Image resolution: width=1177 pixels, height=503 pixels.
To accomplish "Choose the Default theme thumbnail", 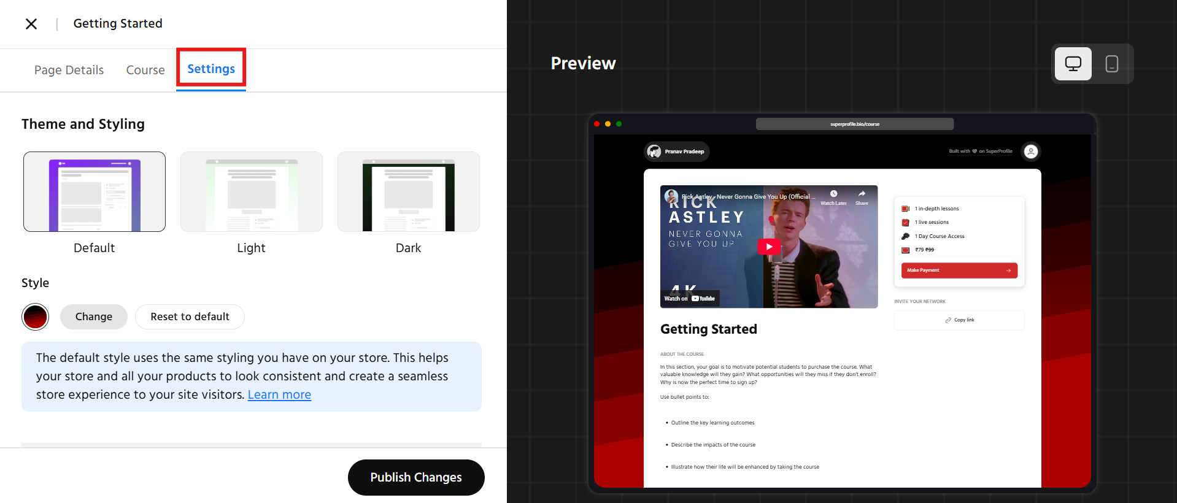I will (95, 191).
